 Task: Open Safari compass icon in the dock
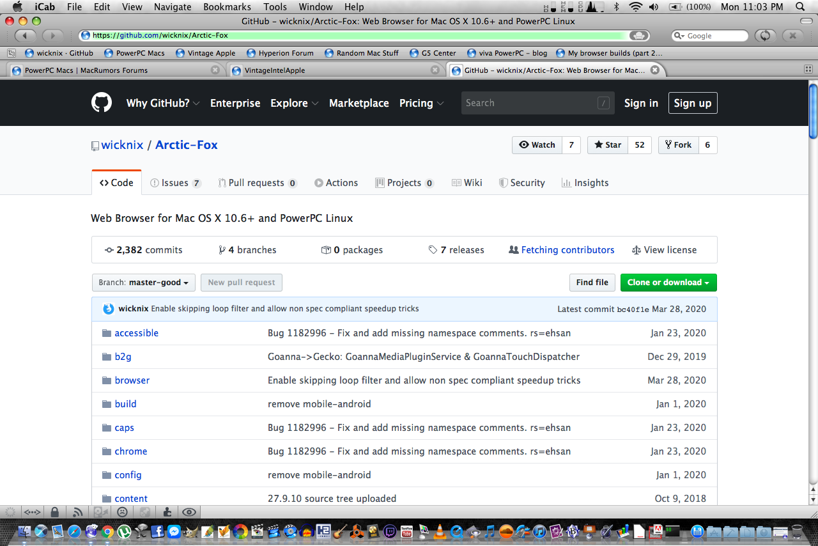pyautogui.click(x=74, y=531)
